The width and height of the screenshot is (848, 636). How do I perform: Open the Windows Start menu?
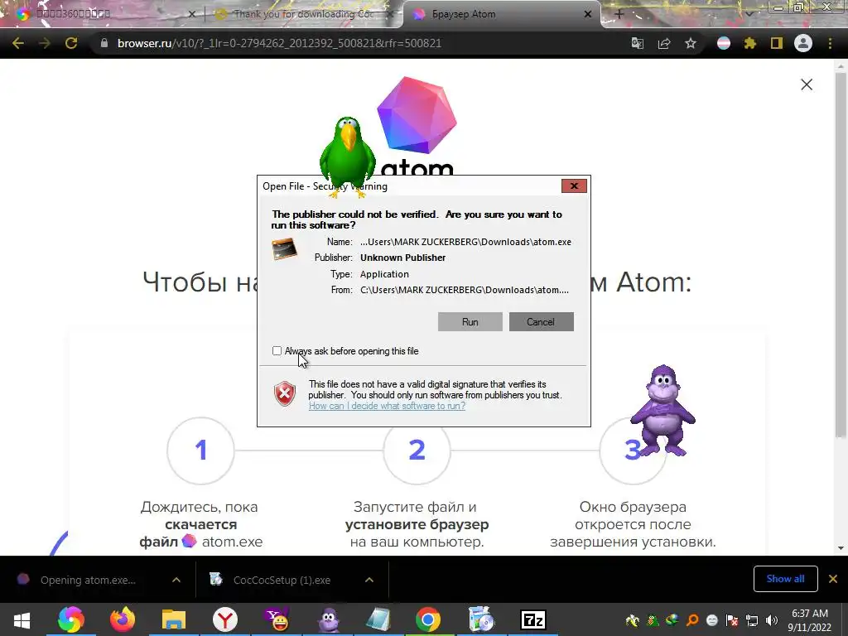tap(22, 619)
